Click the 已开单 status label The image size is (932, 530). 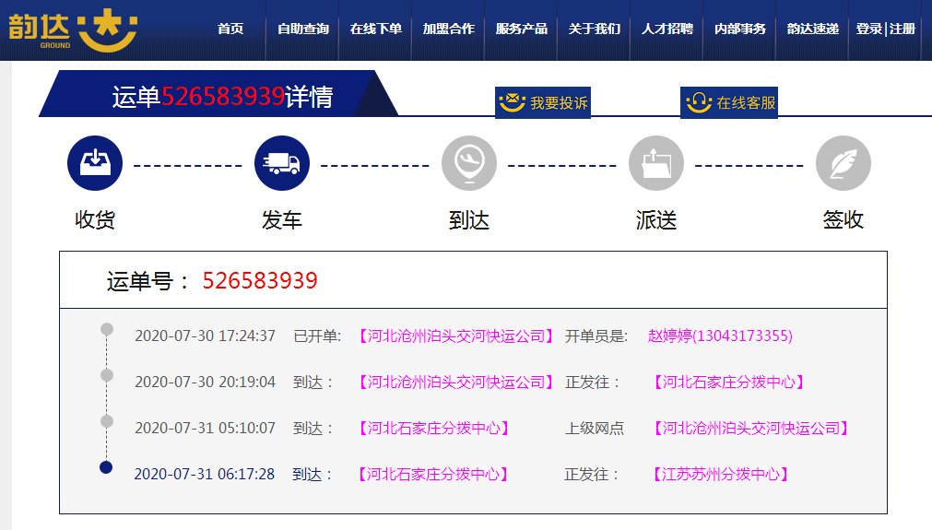(x=317, y=336)
